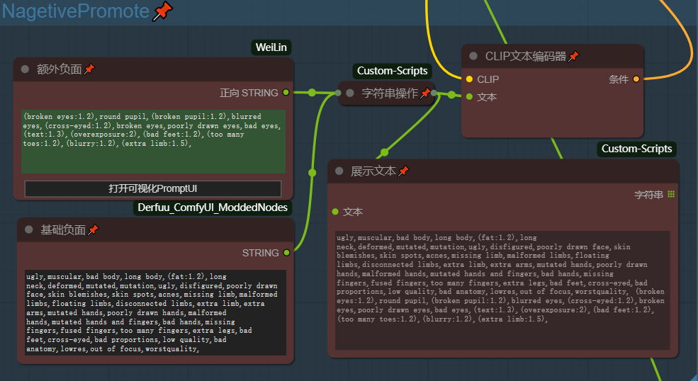Click the pin icon on 基础负面 node
Image resolution: width=698 pixels, height=381 pixels.
coord(93,229)
